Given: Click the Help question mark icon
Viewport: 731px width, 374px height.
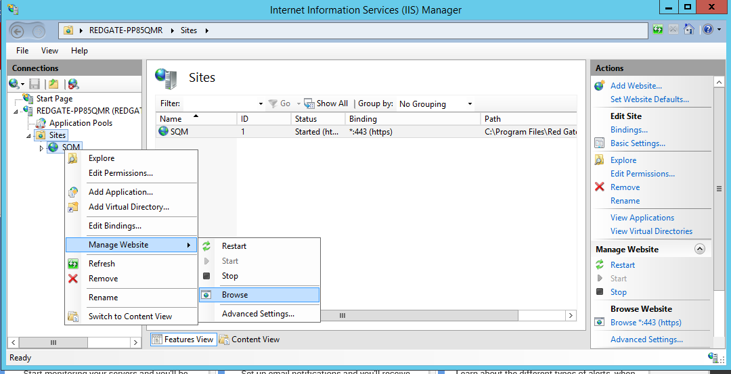Looking at the screenshot, I should [x=707, y=30].
